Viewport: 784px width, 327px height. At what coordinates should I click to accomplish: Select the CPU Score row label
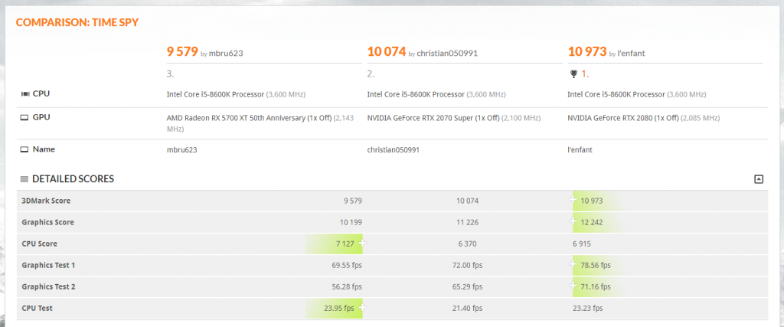click(40, 244)
